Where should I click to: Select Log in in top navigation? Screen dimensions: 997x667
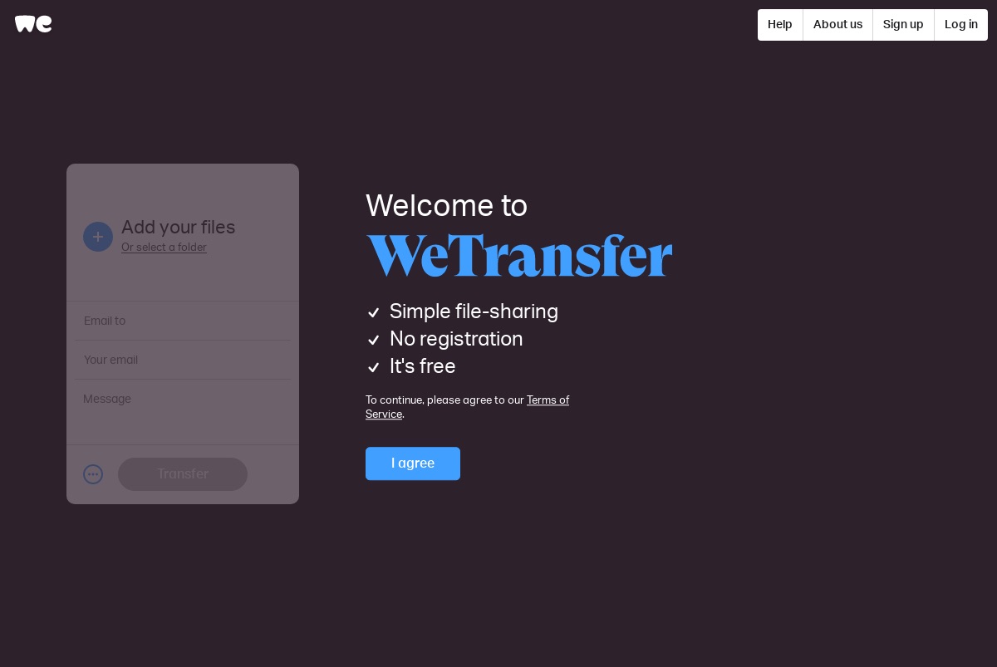point(961,25)
